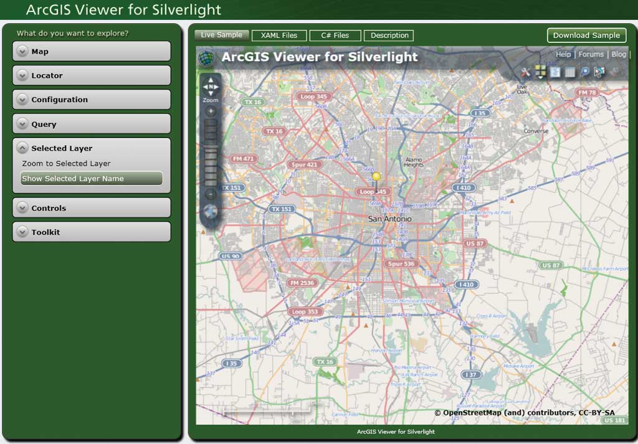The image size is (638, 444).
Task: Open the wrench and screwdriver tools icon
Action: 525,72
